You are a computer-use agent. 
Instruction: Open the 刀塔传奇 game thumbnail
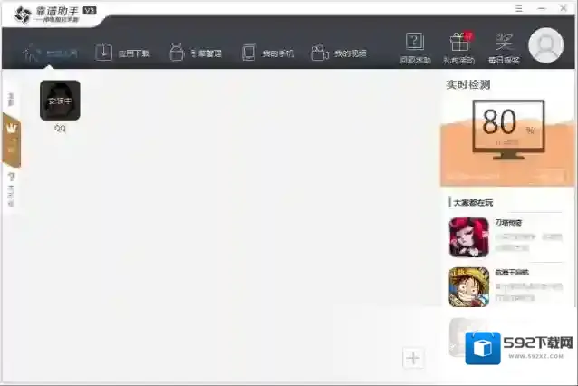(x=468, y=237)
